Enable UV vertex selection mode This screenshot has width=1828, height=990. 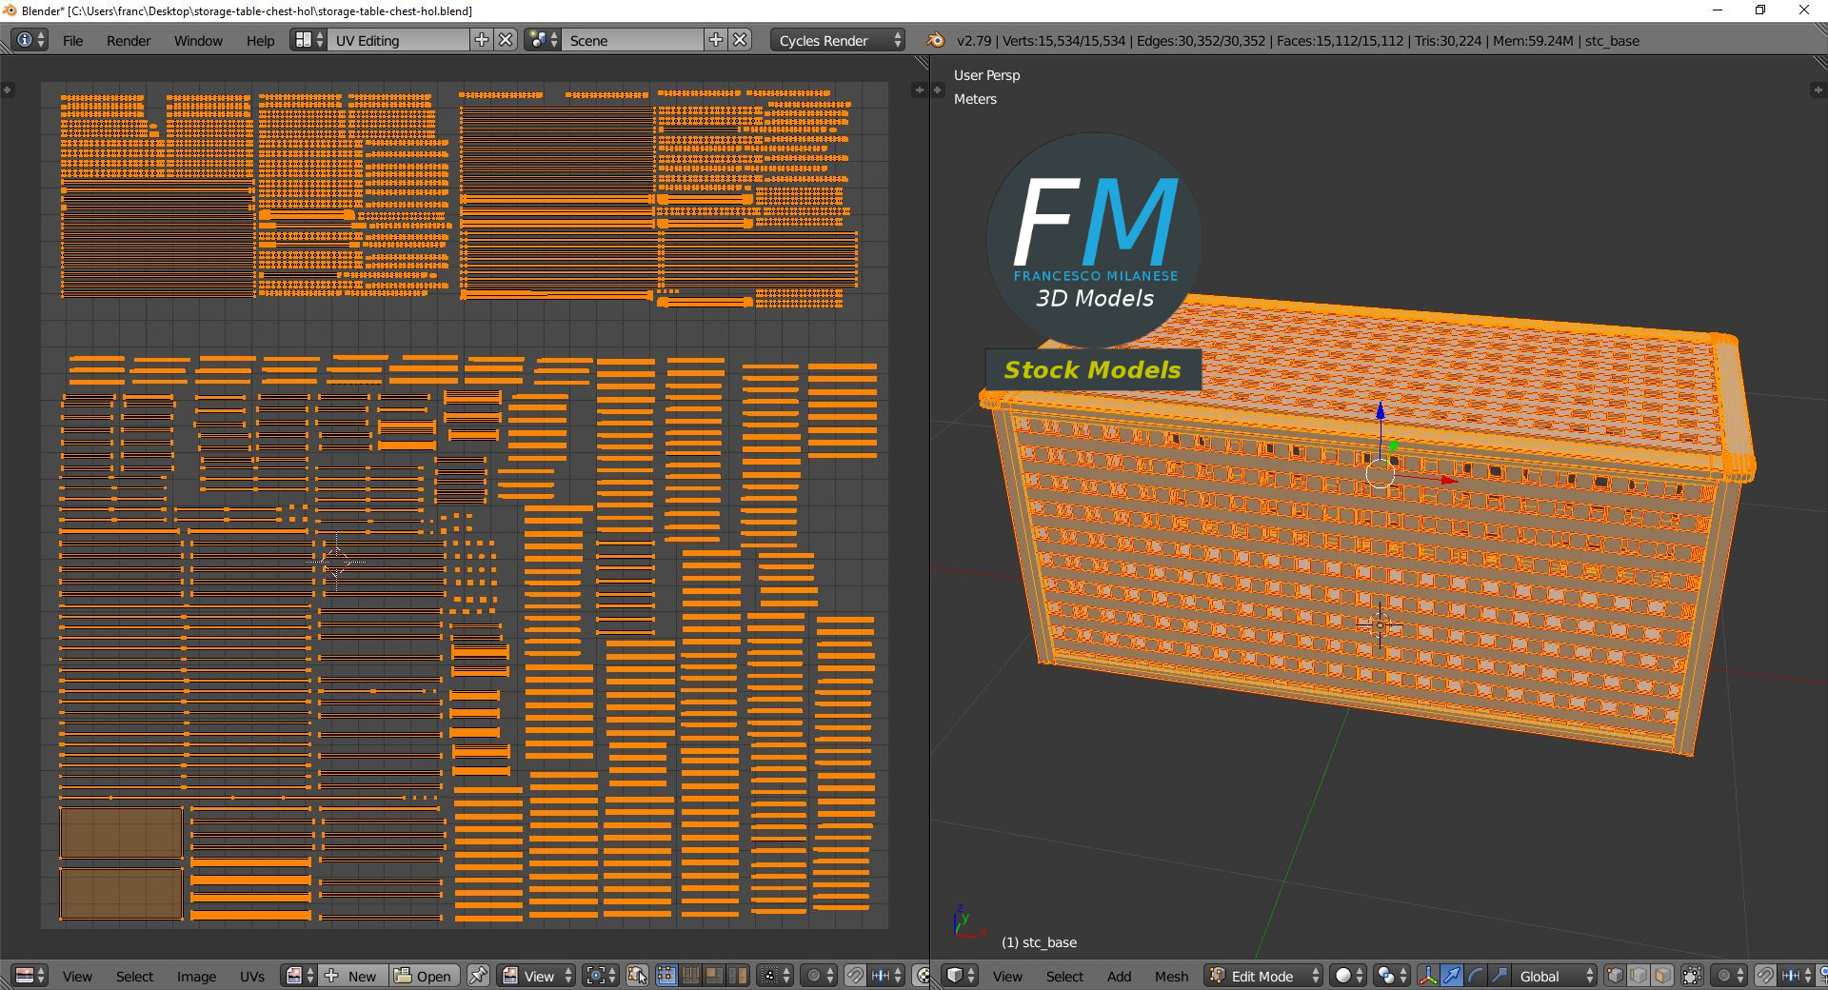(666, 976)
